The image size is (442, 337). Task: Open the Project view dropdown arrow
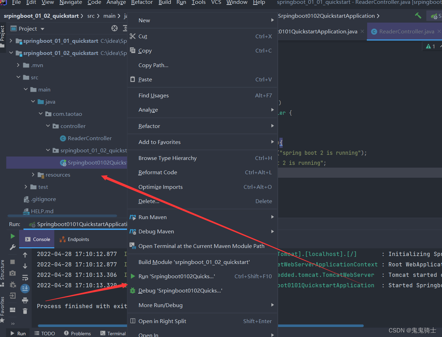[x=42, y=29]
